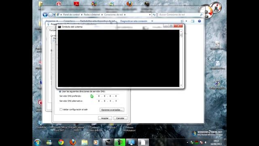Select 'Usar las siguientes direcciones de servidor DNS'

click(60, 91)
